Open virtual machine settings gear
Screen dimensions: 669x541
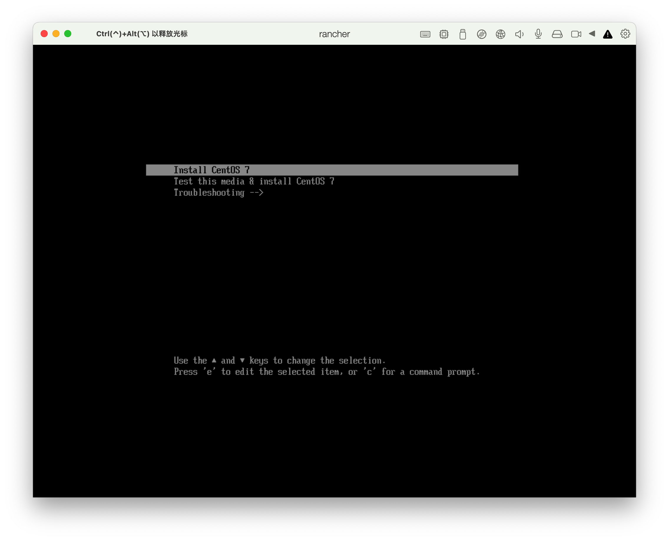coord(625,34)
